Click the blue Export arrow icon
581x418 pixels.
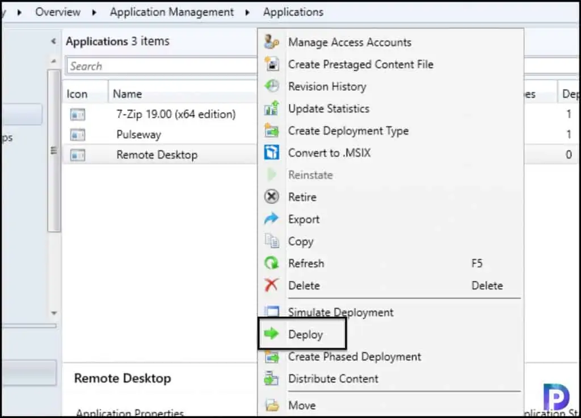coord(272,219)
